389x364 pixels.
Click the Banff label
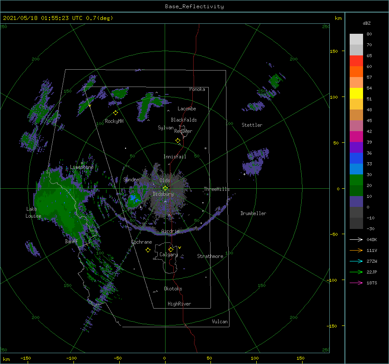pyautogui.click(x=71, y=241)
